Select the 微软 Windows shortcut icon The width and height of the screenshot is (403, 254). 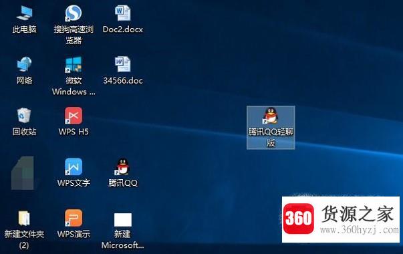click(x=74, y=64)
